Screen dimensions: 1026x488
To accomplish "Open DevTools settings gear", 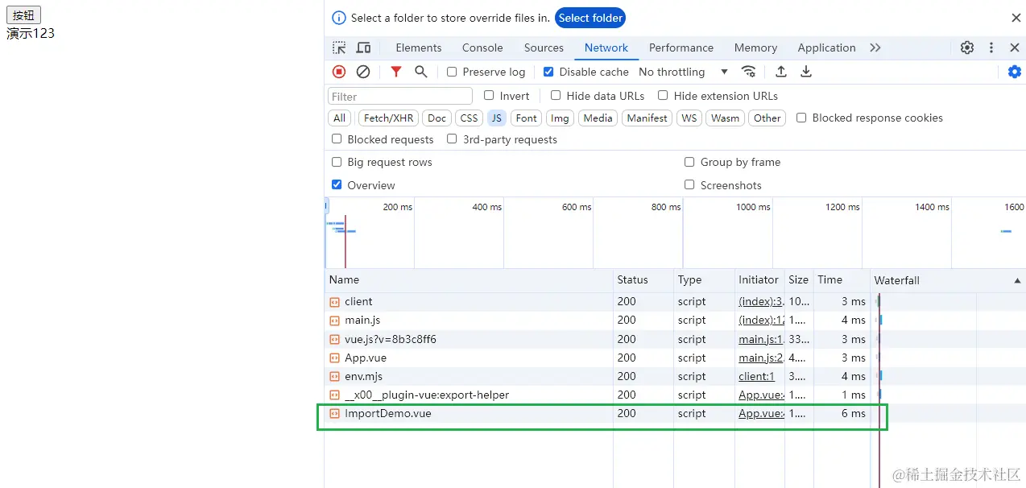I will click(967, 48).
